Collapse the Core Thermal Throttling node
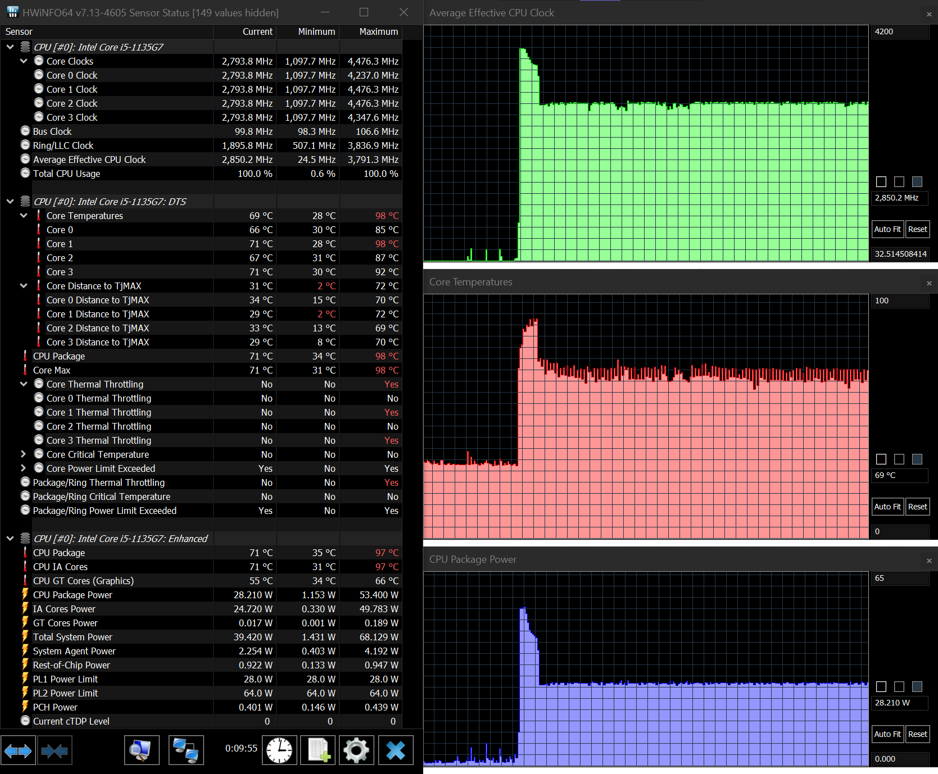938x774 pixels. coord(24,384)
